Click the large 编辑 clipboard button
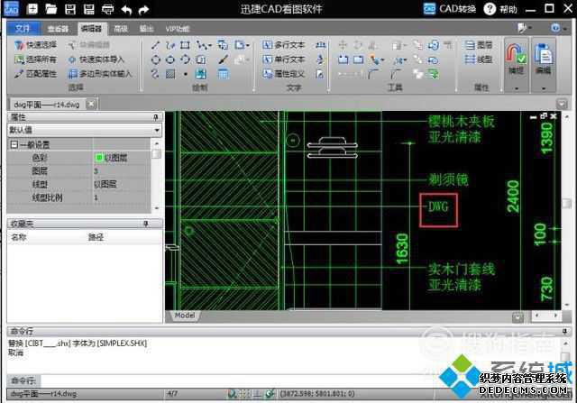The image size is (577, 403). coord(543,58)
